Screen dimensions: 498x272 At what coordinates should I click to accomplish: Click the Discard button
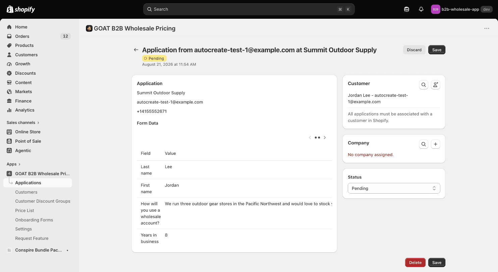point(414,50)
